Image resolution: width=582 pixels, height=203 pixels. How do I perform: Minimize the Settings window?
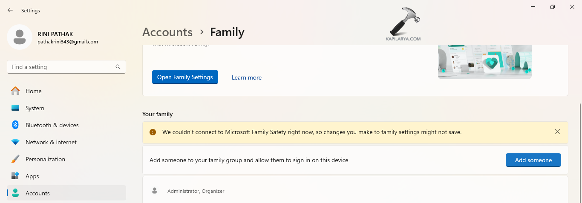click(x=533, y=7)
